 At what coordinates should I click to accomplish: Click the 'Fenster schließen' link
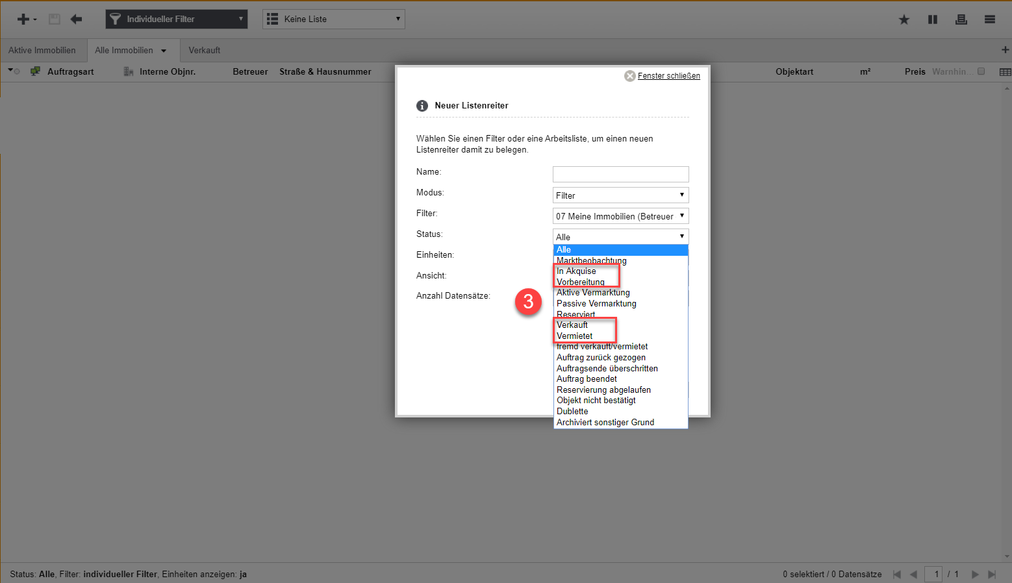[x=668, y=76]
